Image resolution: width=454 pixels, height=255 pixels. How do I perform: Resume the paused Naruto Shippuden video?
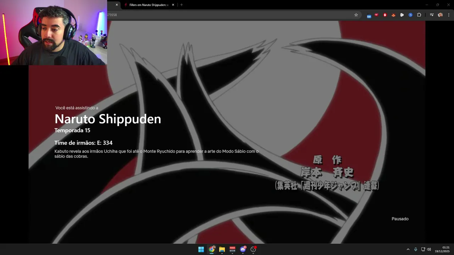coord(227,132)
